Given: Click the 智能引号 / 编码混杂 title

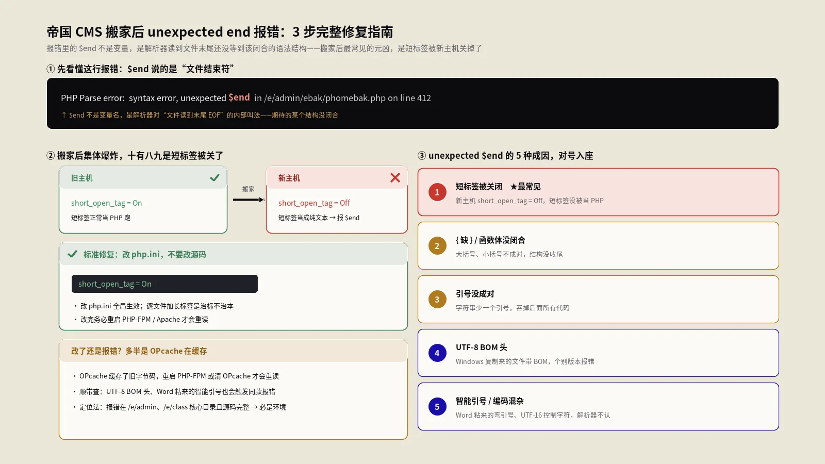Looking at the screenshot, I should click(x=489, y=401).
